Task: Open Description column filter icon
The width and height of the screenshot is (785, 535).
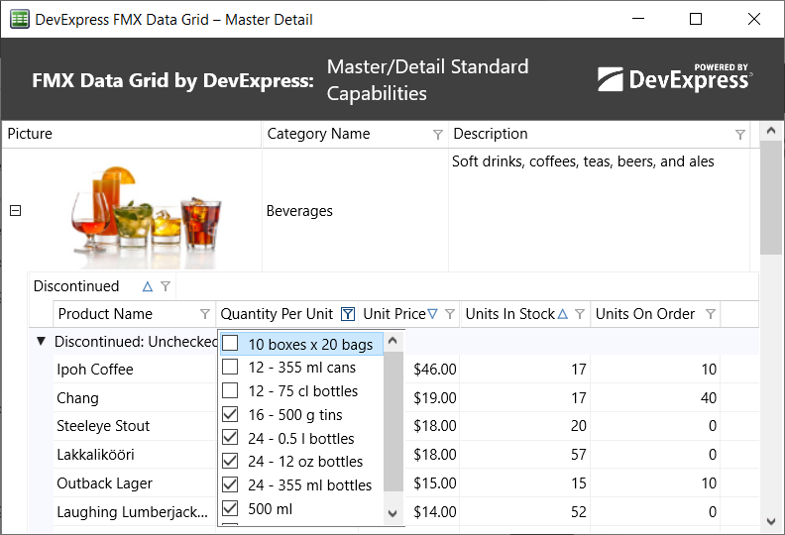Action: [740, 134]
